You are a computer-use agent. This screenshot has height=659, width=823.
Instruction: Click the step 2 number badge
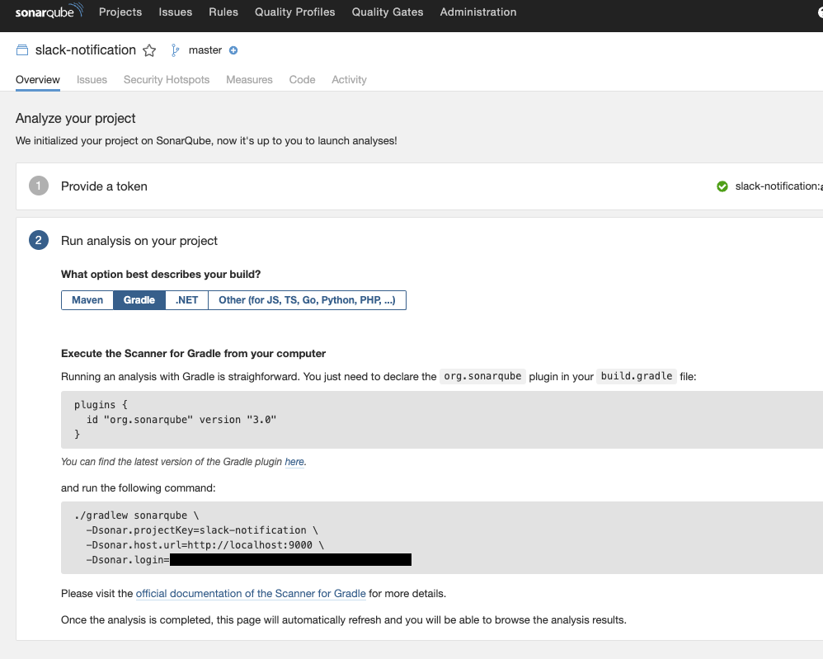coord(38,240)
